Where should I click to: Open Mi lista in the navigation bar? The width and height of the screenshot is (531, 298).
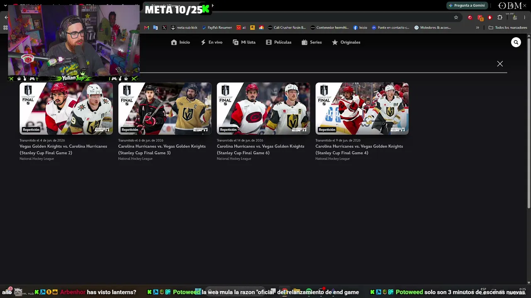pos(244,42)
